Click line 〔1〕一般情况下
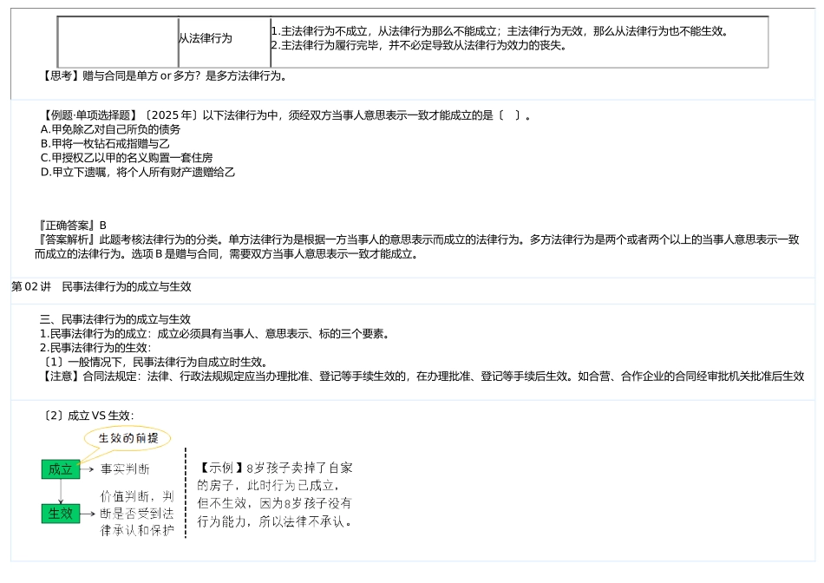 155,363
